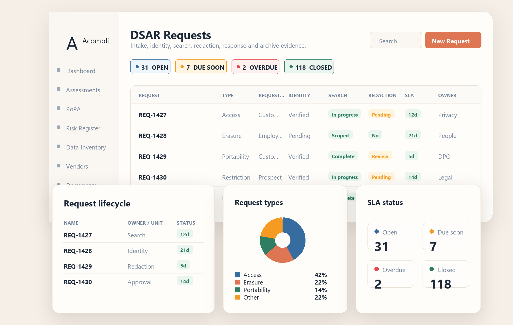Open REQ-1429 in the requests table

(152, 157)
